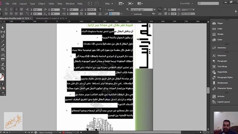Image resolution: width=238 pixels, height=134 pixels.
Task: Open the Edit menu
Action: (x=15, y=4)
